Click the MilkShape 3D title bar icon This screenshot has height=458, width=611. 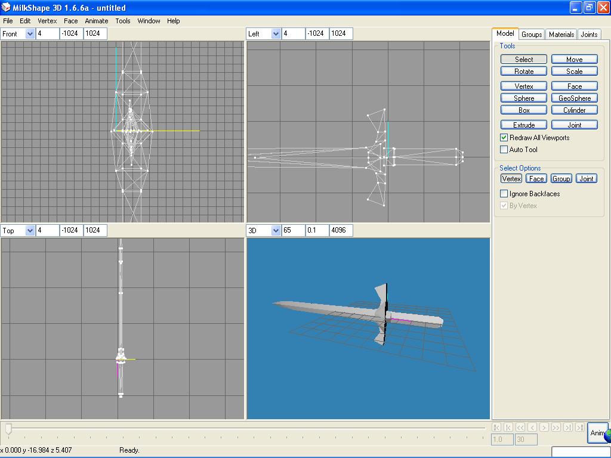tap(6, 8)
